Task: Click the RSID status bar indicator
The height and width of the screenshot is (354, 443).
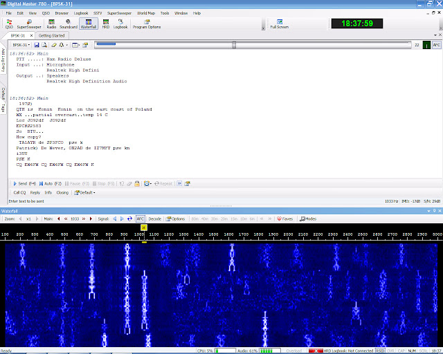Action: point(380,351)
